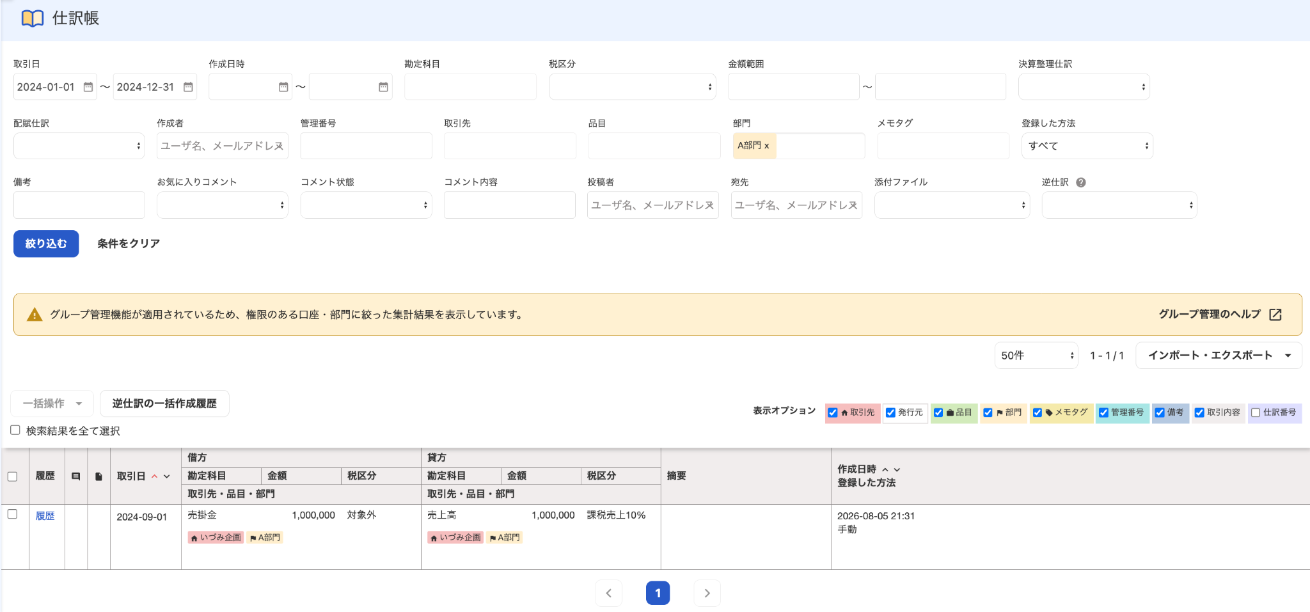Focus the 作成者 user name field
This screenshot has width=1310, height=612.
coord(222,146)
